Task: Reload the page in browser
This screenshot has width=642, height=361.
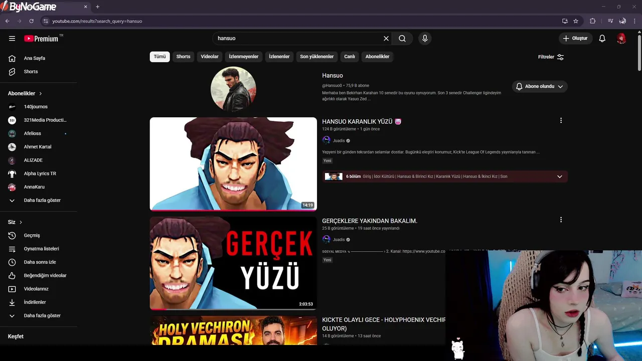Action: coord(31,21)
